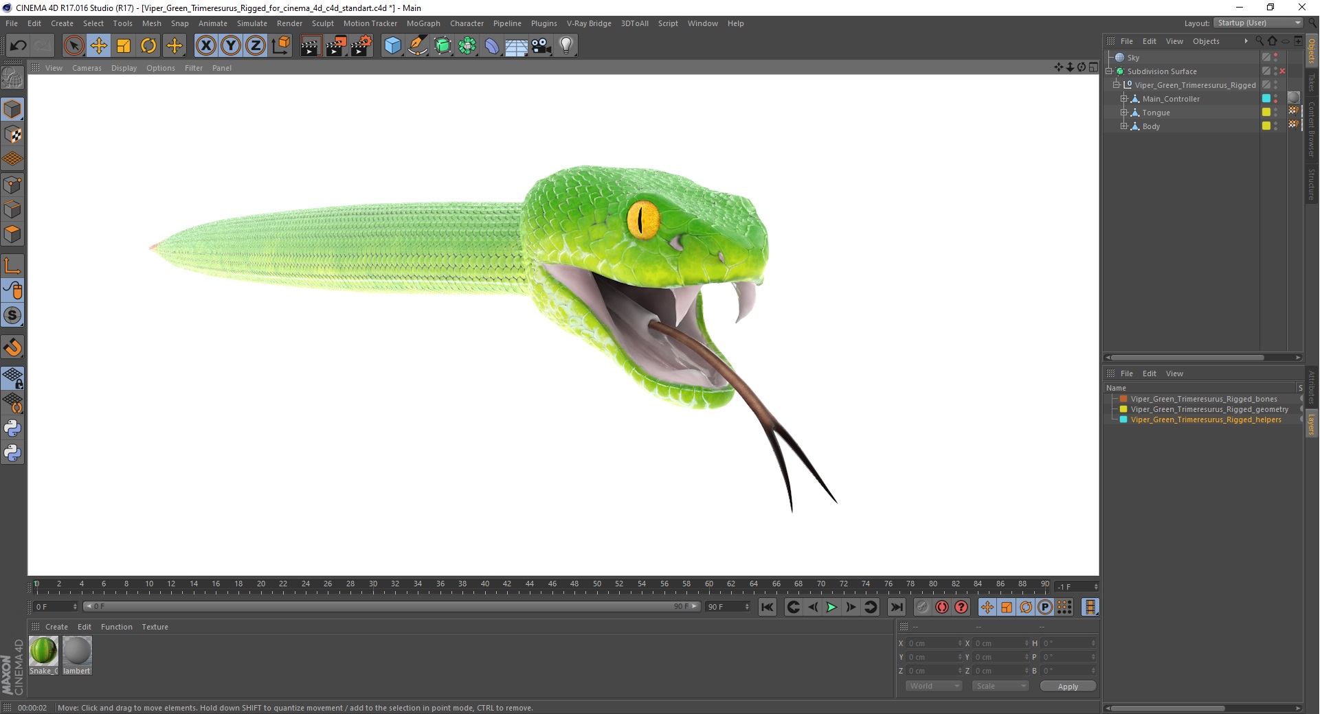The image size is (1322, 714).
Task: Toggle Y axis lock
Action: tap(231, 46)
